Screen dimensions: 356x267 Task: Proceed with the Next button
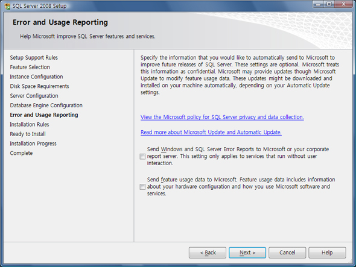point(247,253)
